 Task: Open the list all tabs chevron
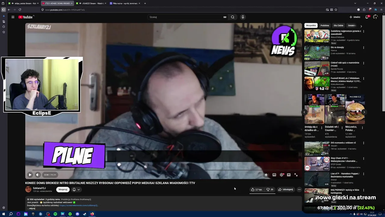pyautogui.click(x=355, y=3)
